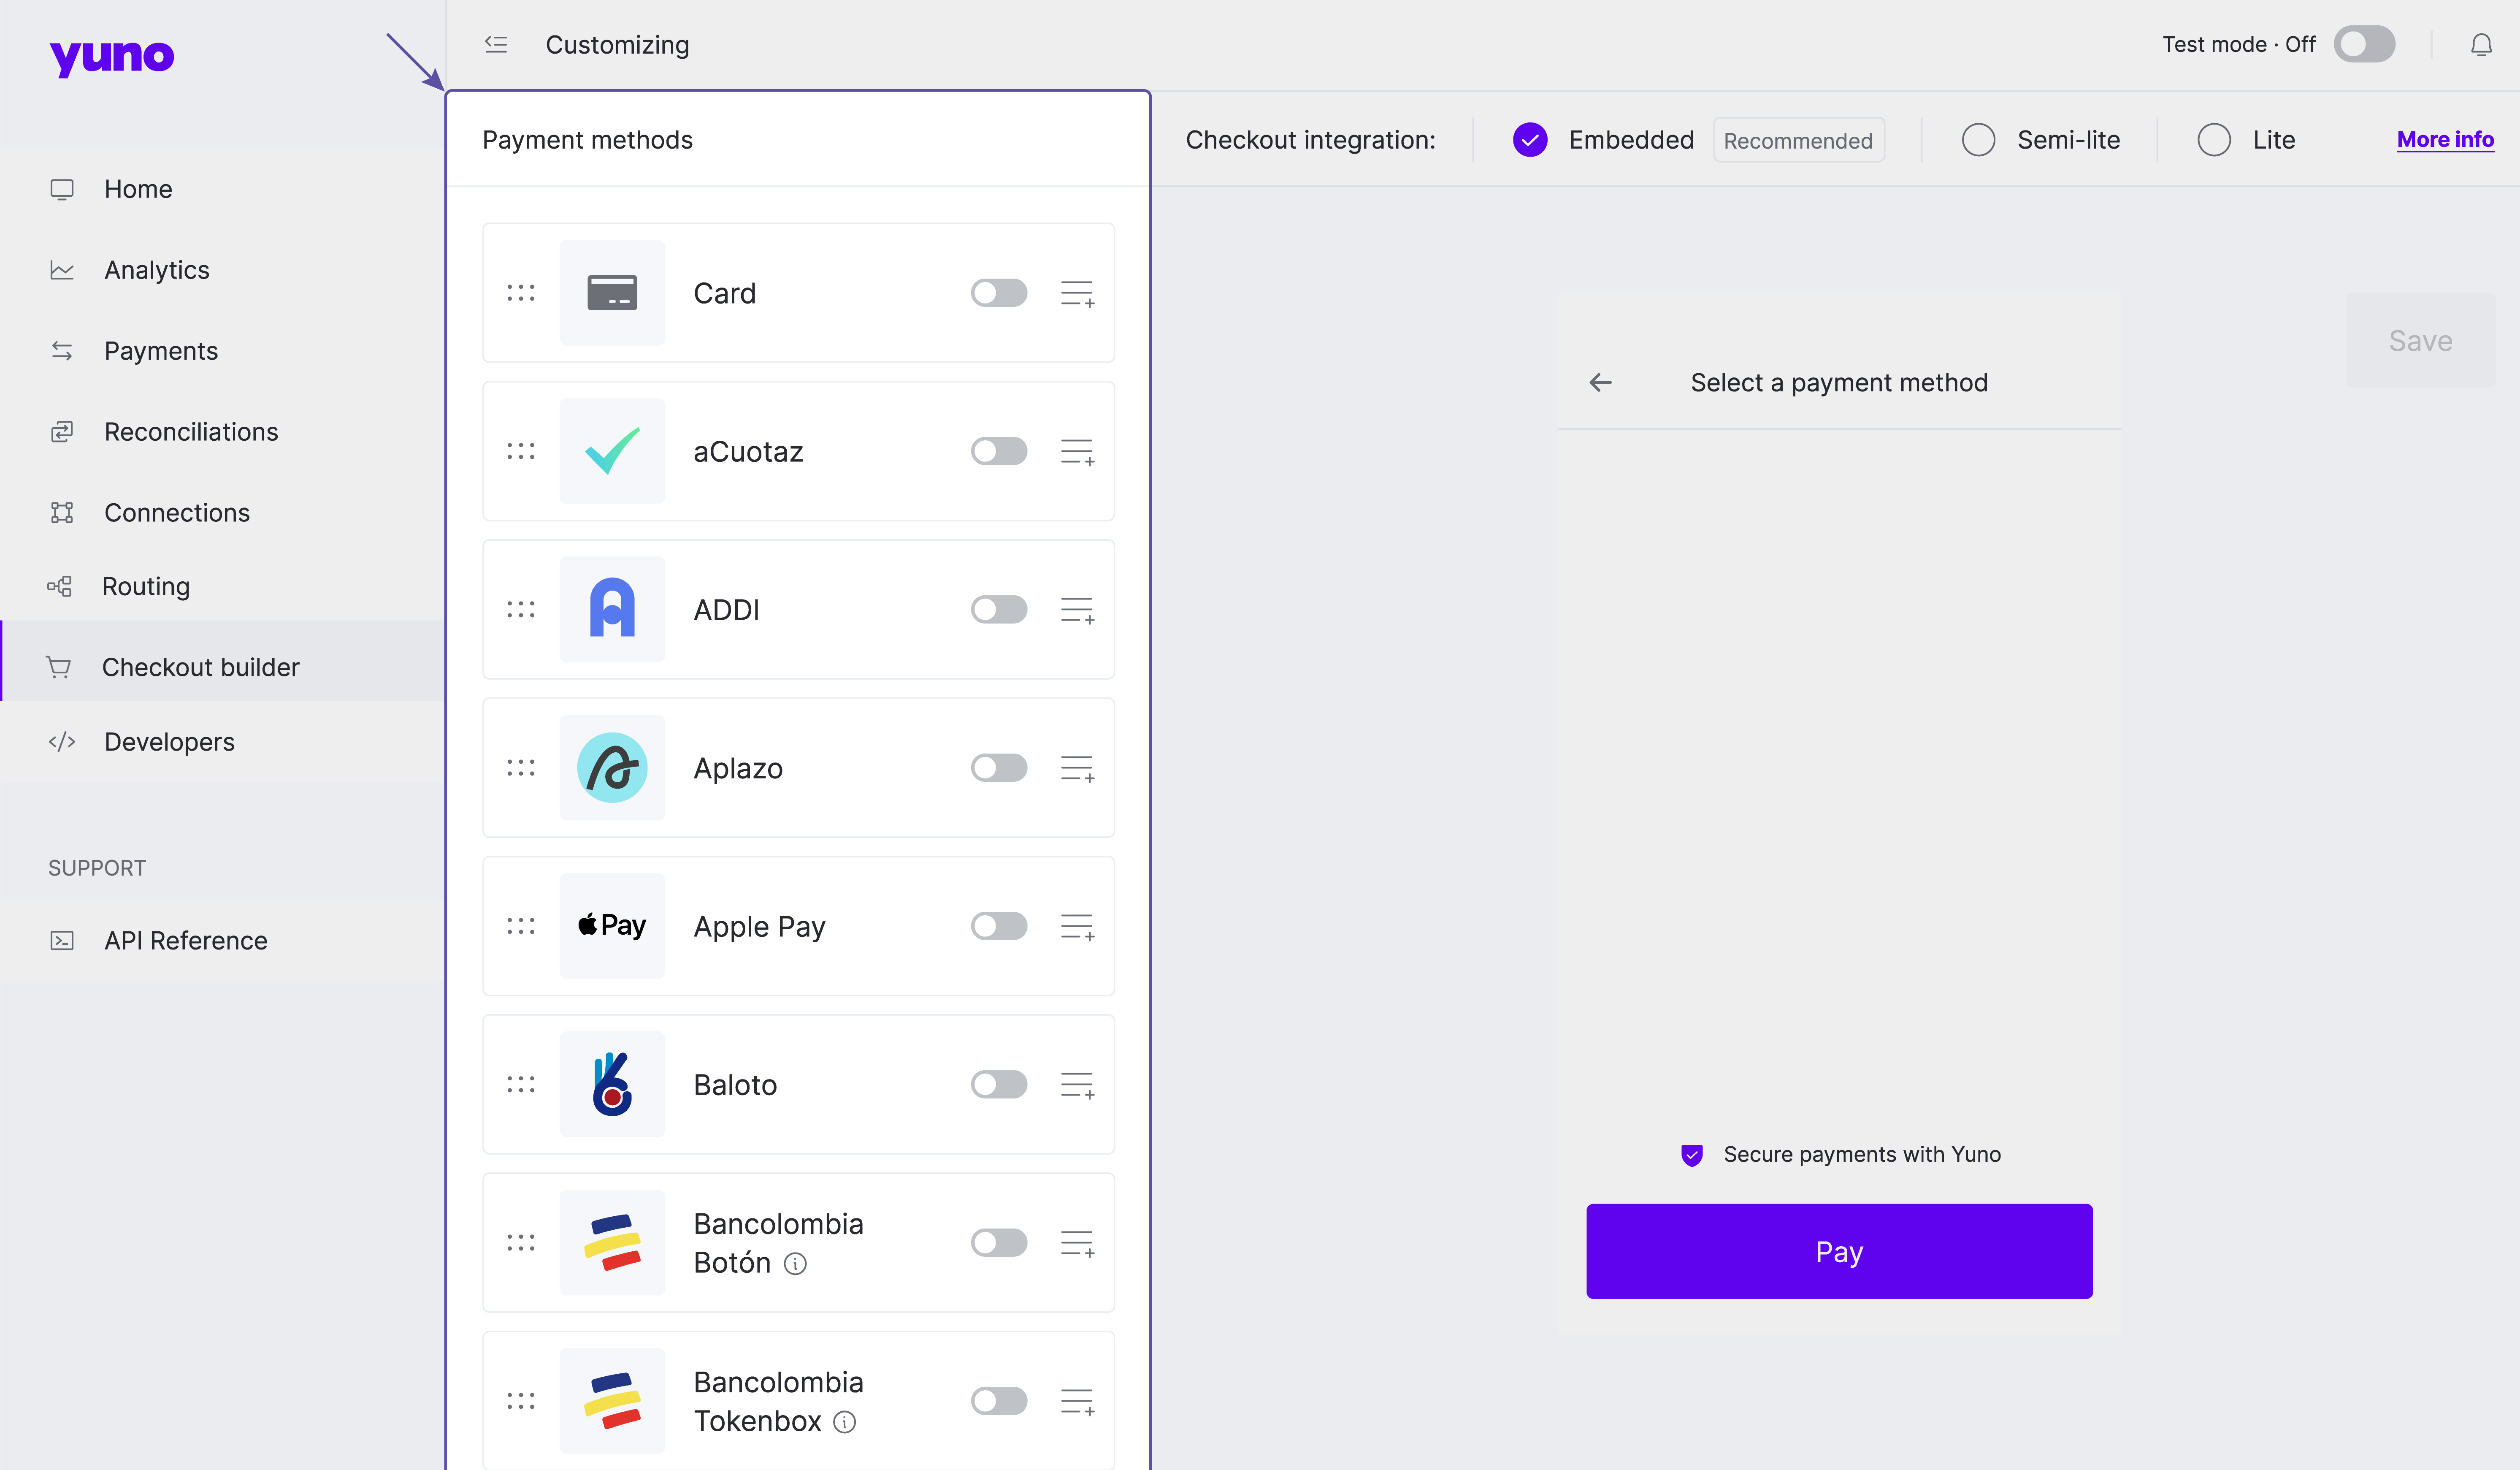Go to Routing in the sidebar
Image resolution: width=2520 pixels, height=1470 pixels.
(146, 586)
